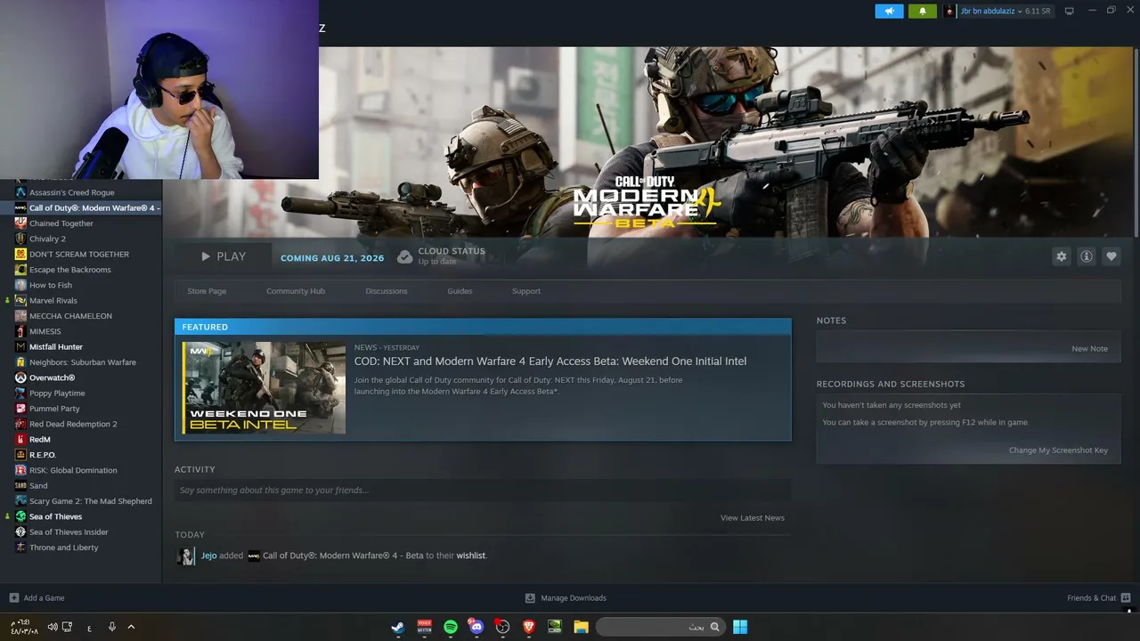Screen dimensions: 1140x641
Task: Click the Pummel Party game icon
Action: [20, 409]
